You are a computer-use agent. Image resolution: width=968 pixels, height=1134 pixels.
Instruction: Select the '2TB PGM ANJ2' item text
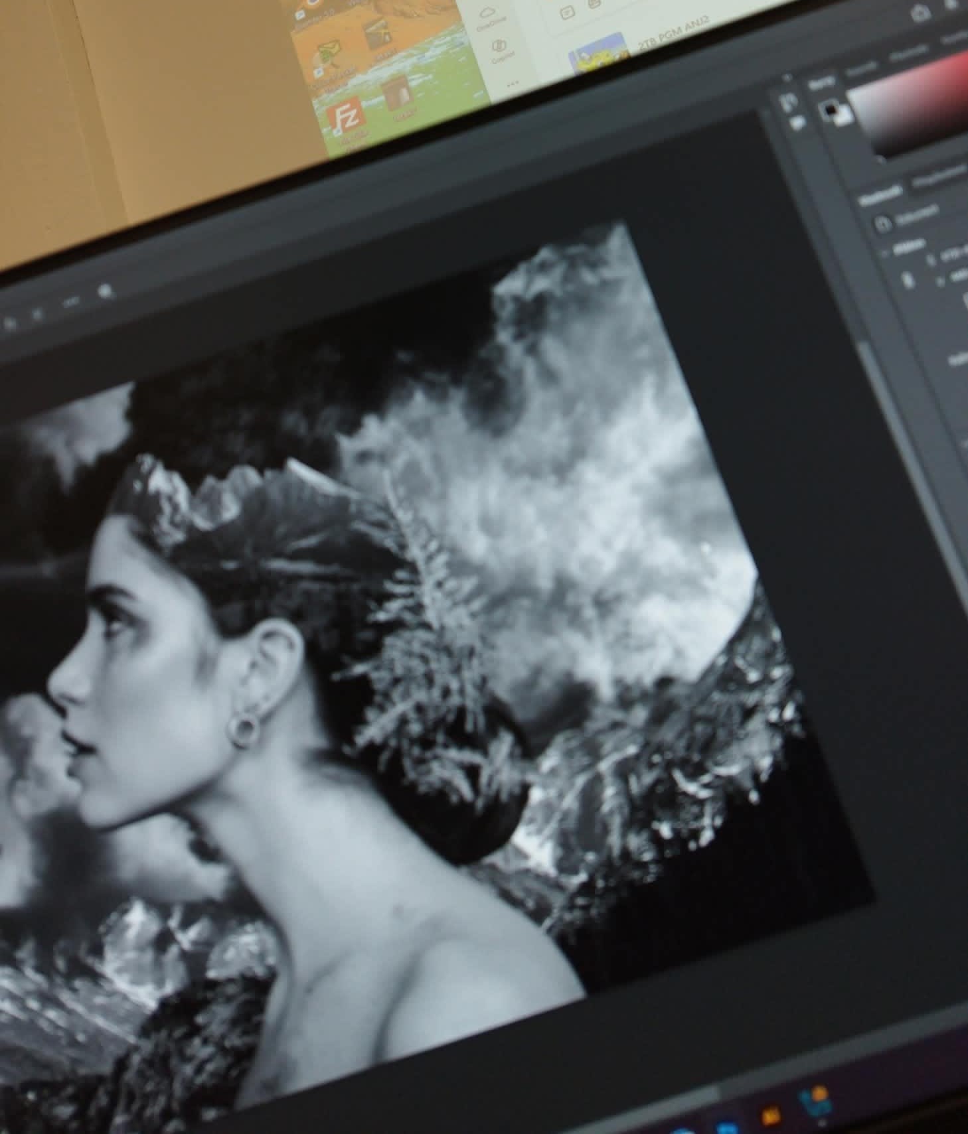(673, 32)
